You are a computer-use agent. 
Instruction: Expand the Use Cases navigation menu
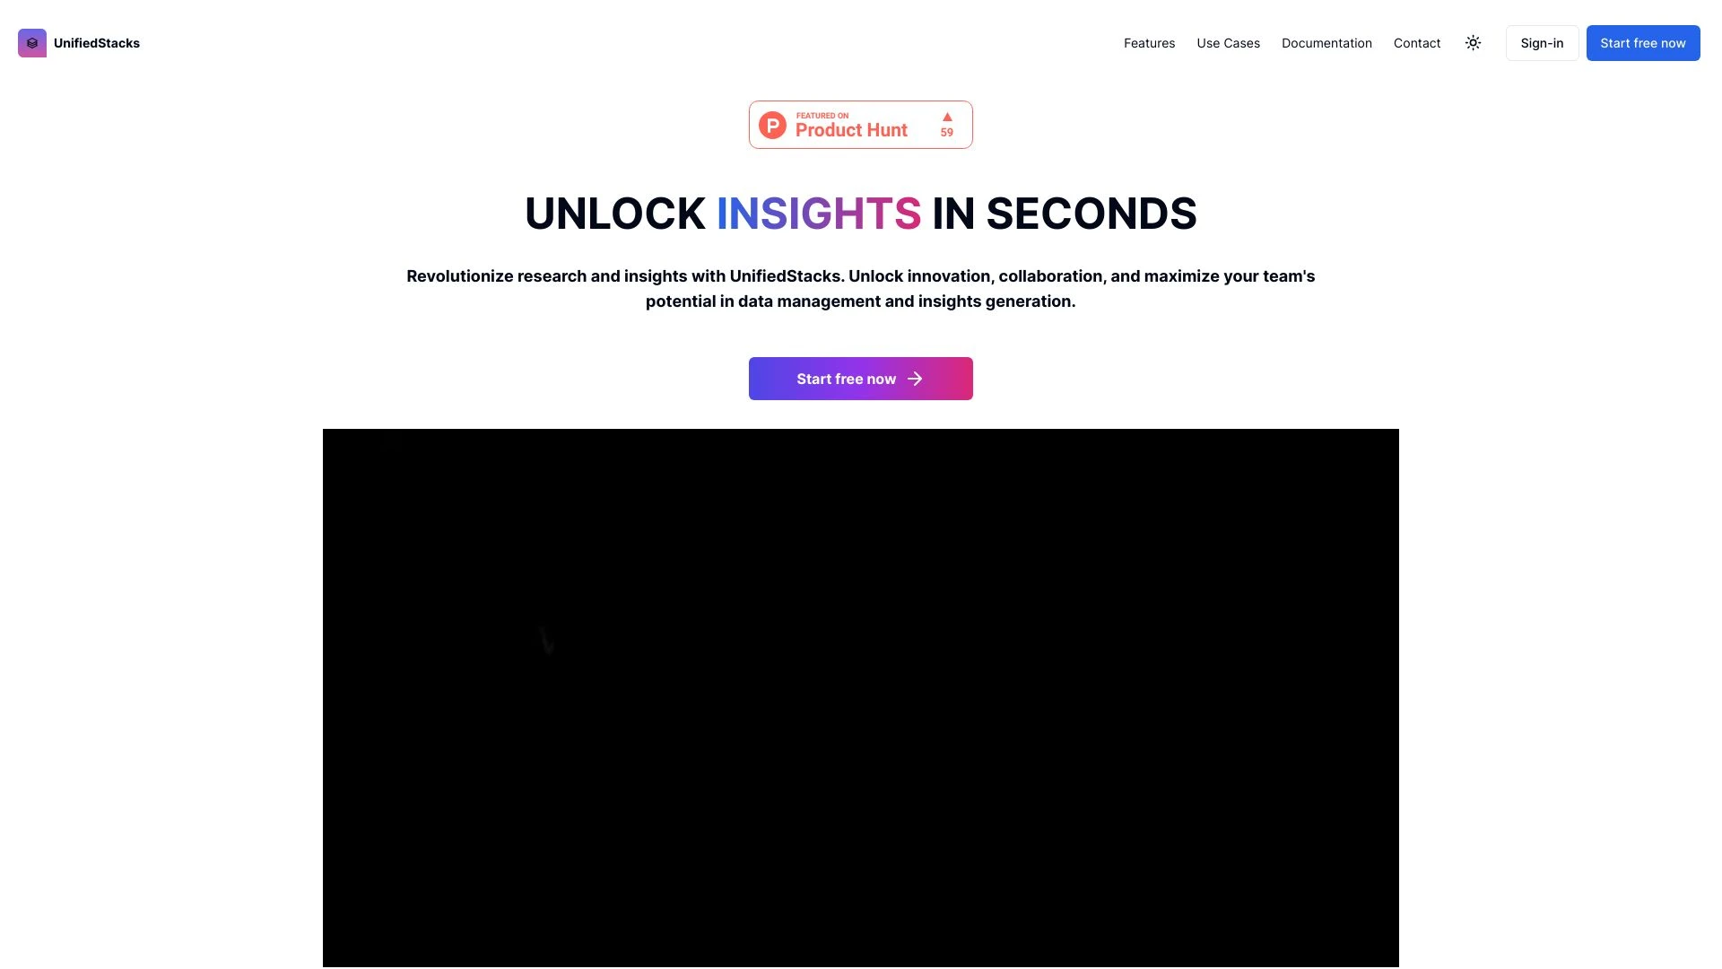point(1228,42)
